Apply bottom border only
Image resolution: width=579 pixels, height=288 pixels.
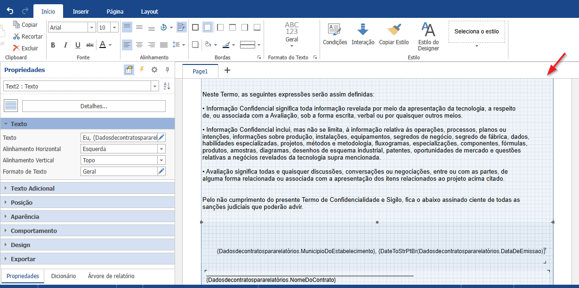click(x=257, y=27)
